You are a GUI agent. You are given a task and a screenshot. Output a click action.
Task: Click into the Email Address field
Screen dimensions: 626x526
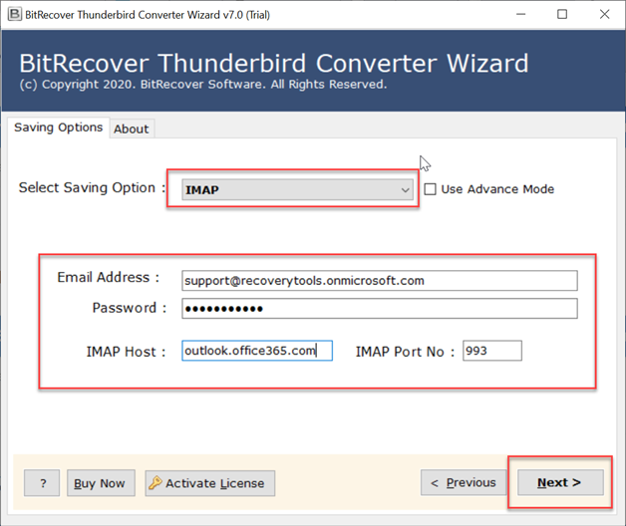[379, 281]
